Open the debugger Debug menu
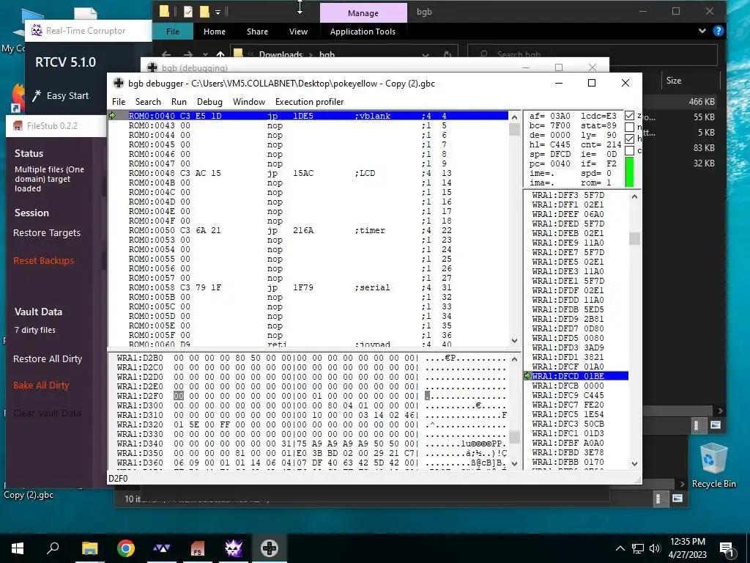The image size is (750, 563). click(x=209, y=101)
